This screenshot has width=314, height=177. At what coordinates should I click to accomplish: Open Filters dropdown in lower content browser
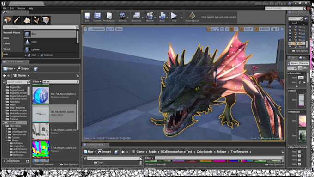(x=150, y=158)
